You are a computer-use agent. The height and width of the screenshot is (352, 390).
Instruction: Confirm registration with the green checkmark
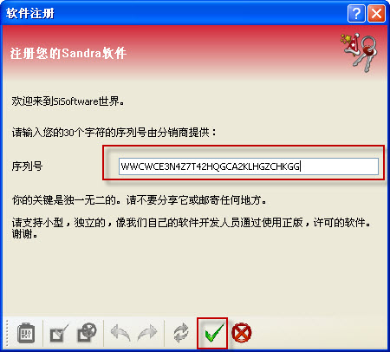214,334
